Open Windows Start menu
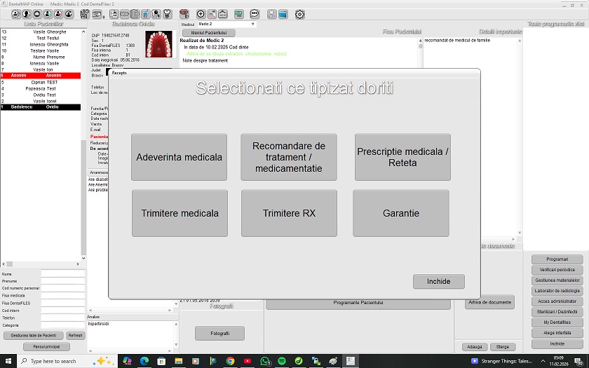 (x=8, y=361)
